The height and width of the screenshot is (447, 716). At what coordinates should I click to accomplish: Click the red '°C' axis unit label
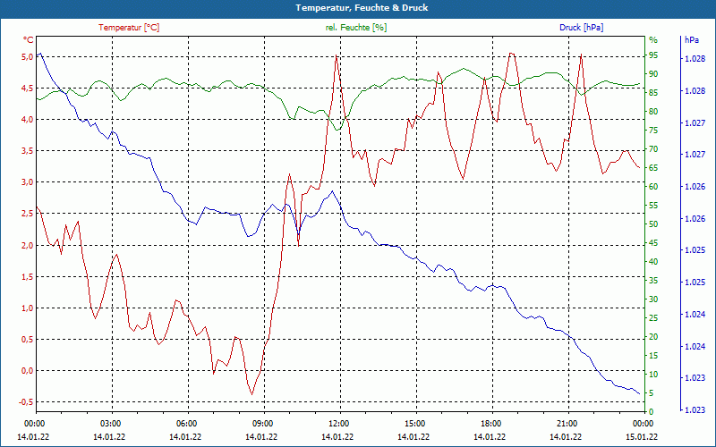29,40
